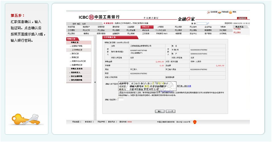Open the 工行理财 menu item

click(71, 30)
